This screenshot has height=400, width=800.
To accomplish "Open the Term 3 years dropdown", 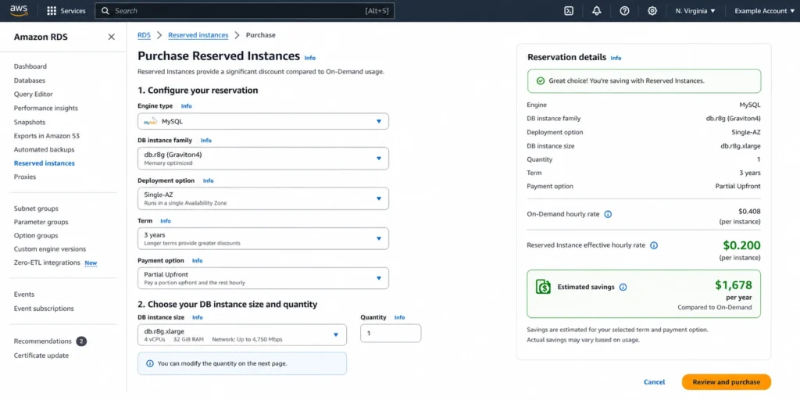I will [263, 238].
